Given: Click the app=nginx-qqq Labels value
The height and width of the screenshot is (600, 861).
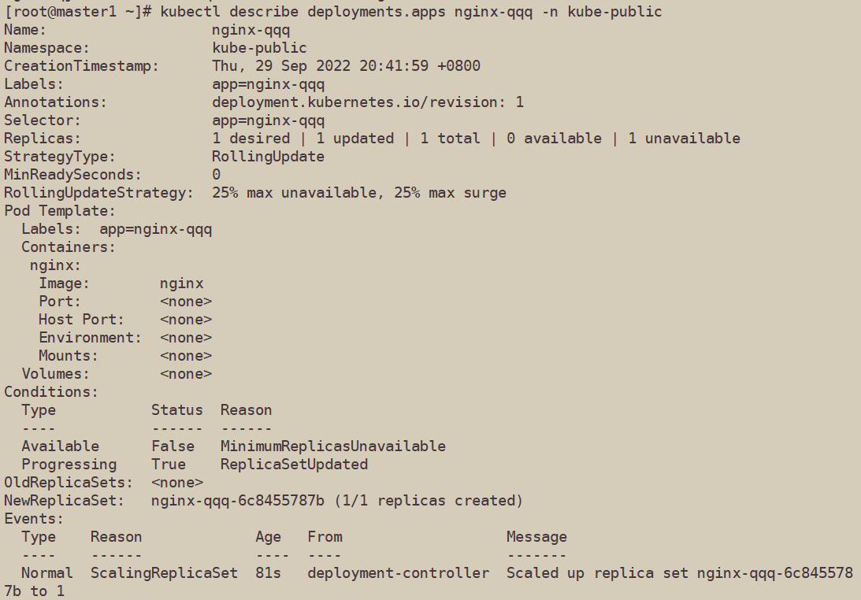Looking at the screenshot, I should pos(268,84).
